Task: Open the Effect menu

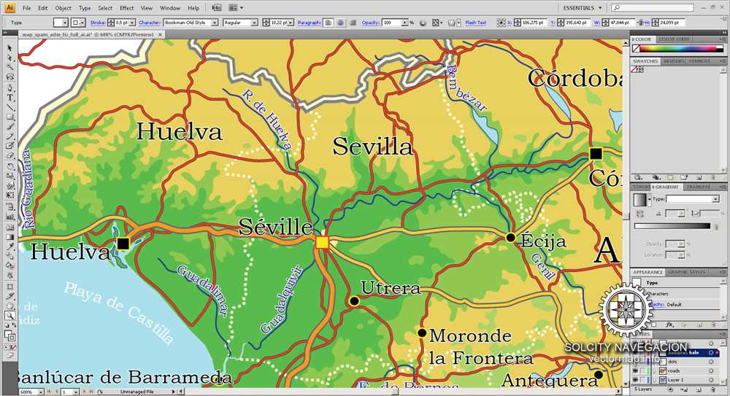Action: point(126,8)
